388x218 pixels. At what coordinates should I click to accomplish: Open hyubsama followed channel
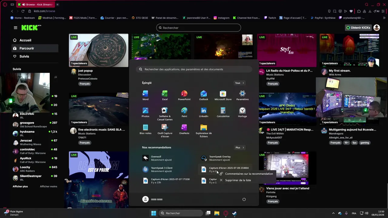tap(35, 133)
